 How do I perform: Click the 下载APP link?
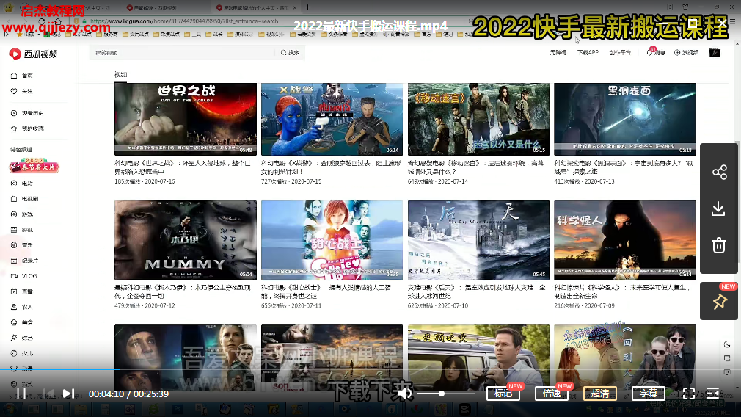pyautogui.click(x=588, y=52)
